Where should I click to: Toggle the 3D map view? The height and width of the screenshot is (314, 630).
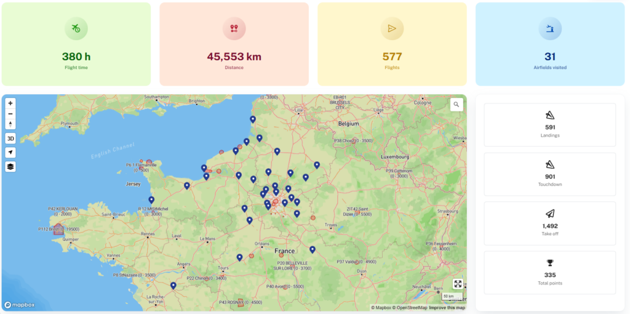coord(10,139)
